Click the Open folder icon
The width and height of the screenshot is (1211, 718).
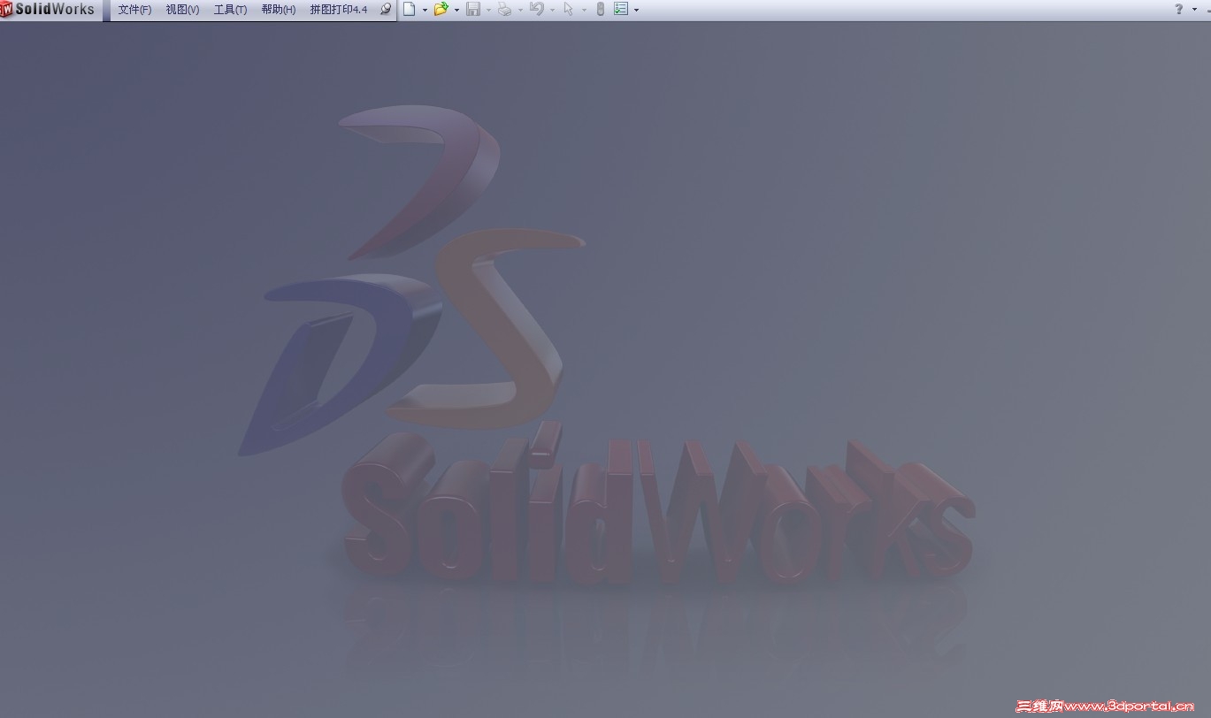[441, 10]
